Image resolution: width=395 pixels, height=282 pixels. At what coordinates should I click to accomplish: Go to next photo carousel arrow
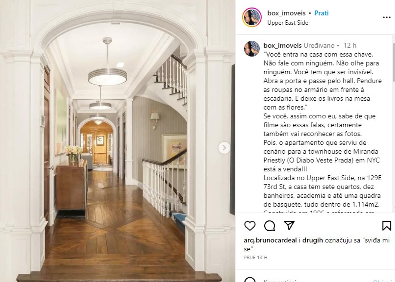[x=224, y=148]
